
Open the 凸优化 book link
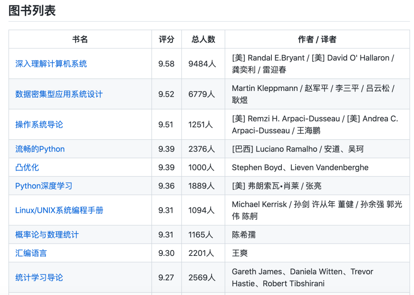pos(27,167)
